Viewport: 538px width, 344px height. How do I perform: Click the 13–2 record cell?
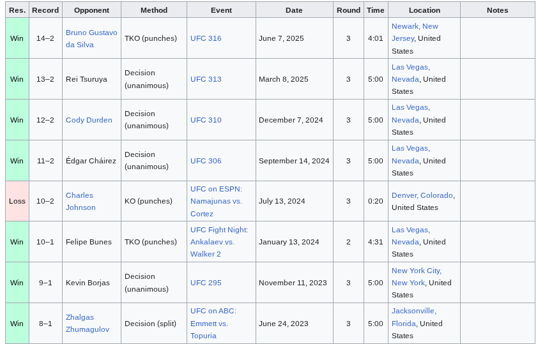pyautogui.click(x=45, y=79)
